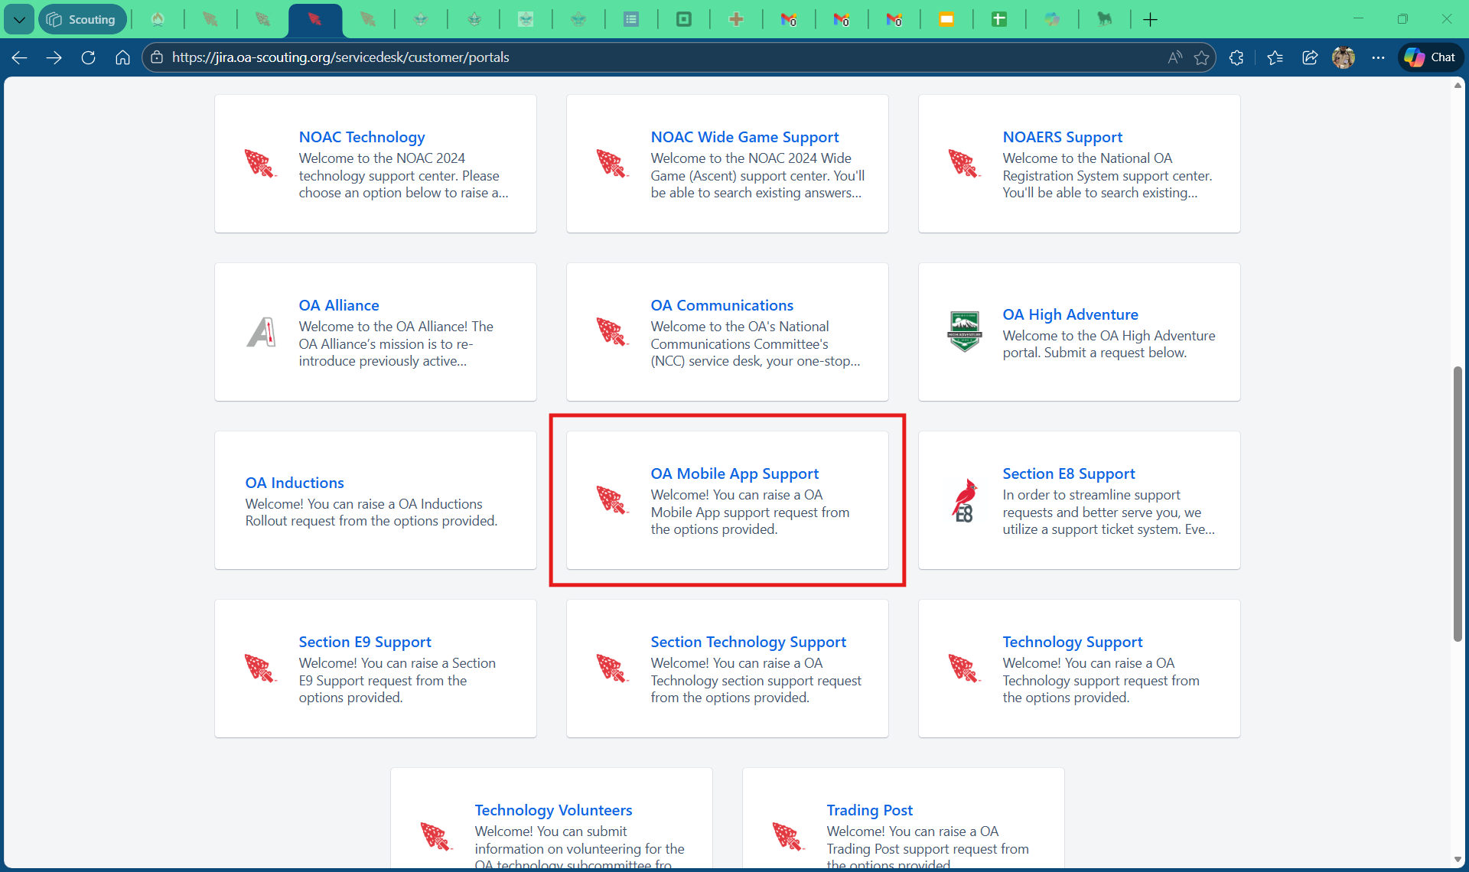Open the Copilot Chat button

point(1430,57)
